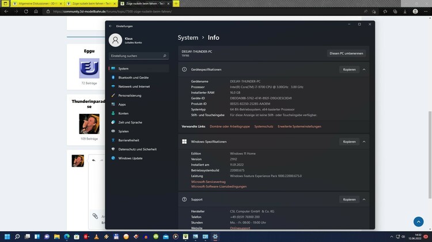The image size is (432, 242).
Task: Open Windows Update settings
Action: [139, 158]
